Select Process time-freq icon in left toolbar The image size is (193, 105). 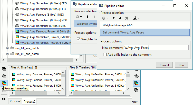4,83
